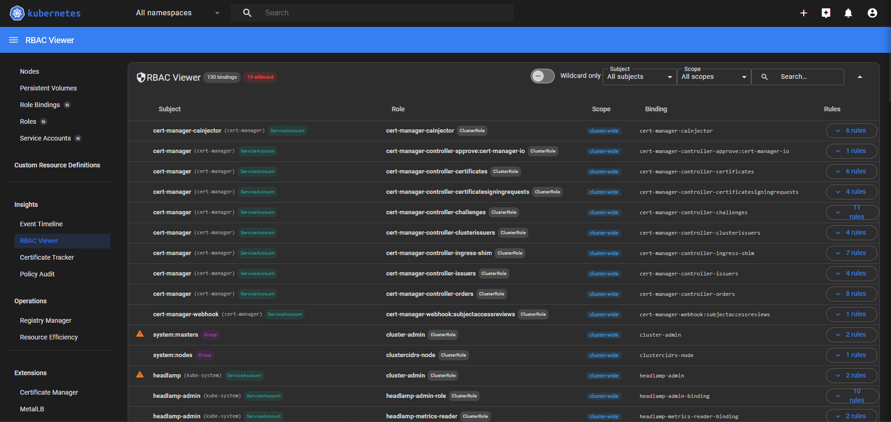Screen dimensions: 891x422
Task: Open the Subject filter dropdown
Action: coord(640,77)
